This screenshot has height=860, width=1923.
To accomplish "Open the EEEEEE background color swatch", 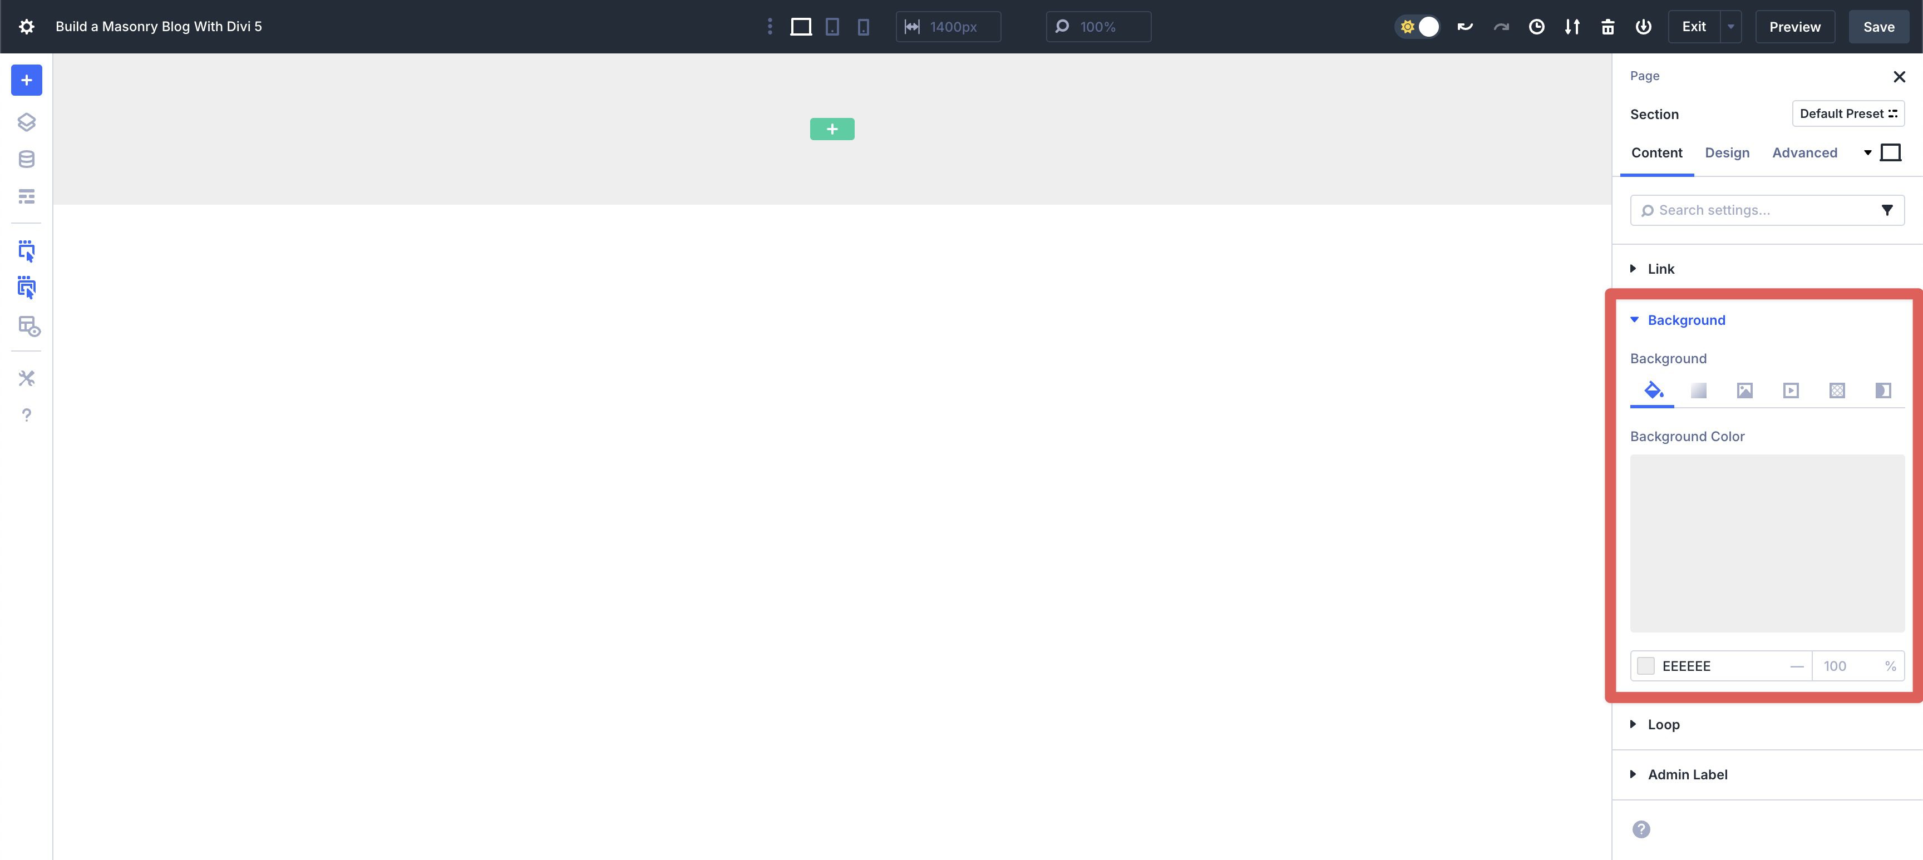I will (1645, 666).
